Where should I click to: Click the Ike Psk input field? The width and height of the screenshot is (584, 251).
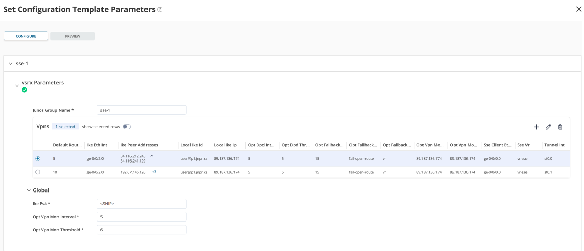coord(141,204)
